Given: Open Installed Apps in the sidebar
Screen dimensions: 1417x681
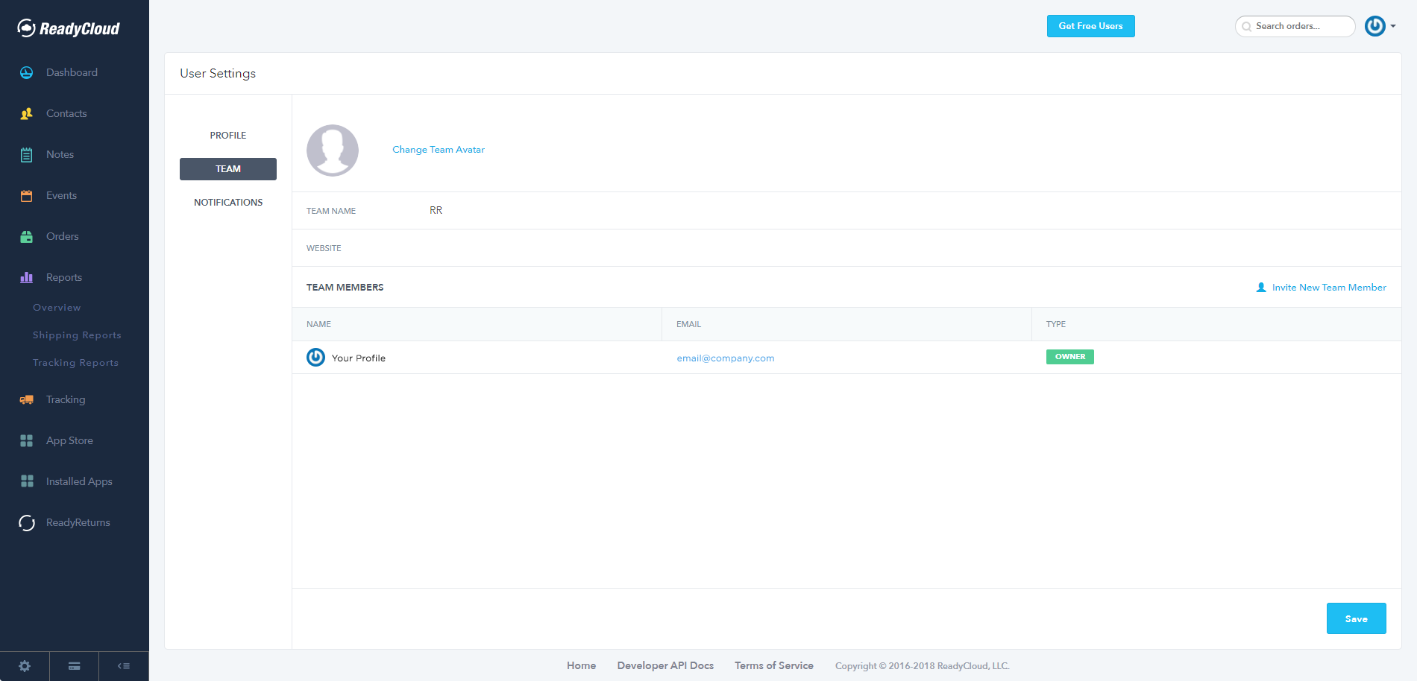Looking at the screenshot, I should click(x=79, y=481).
